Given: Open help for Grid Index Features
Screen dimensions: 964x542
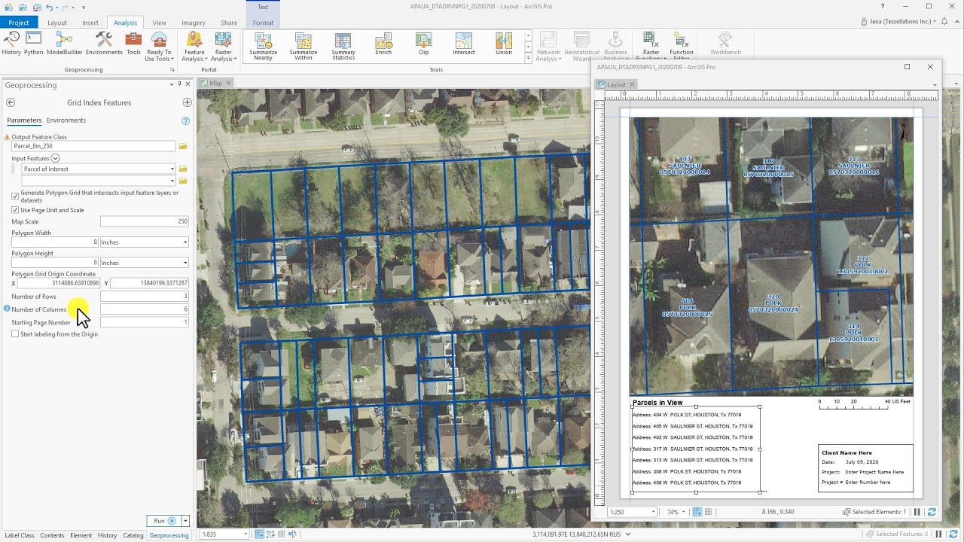Looking at the screenshot, I should [x=185, y=120].
